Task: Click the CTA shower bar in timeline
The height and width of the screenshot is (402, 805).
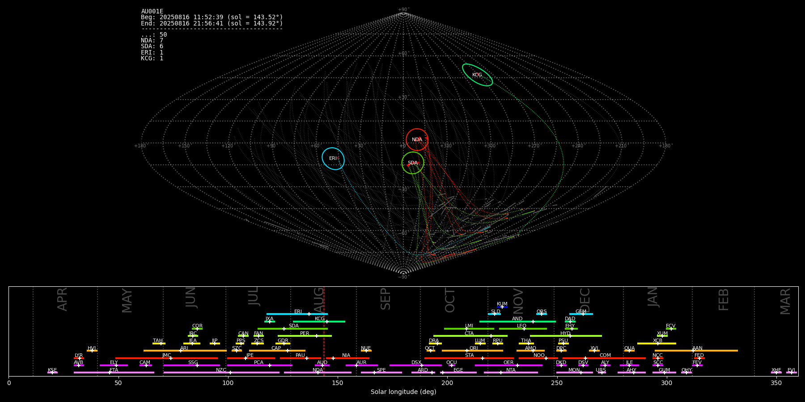Action: click(x=470, y=336)
